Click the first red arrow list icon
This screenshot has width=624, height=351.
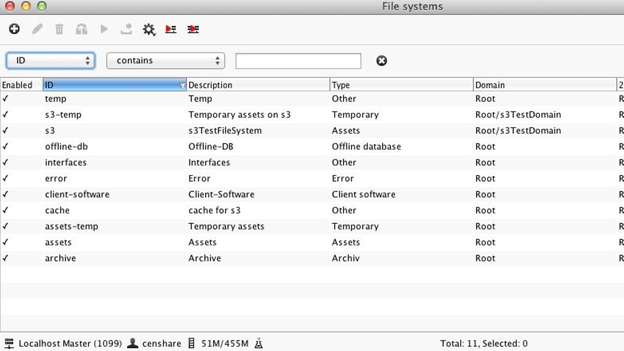tap(171, 29)
